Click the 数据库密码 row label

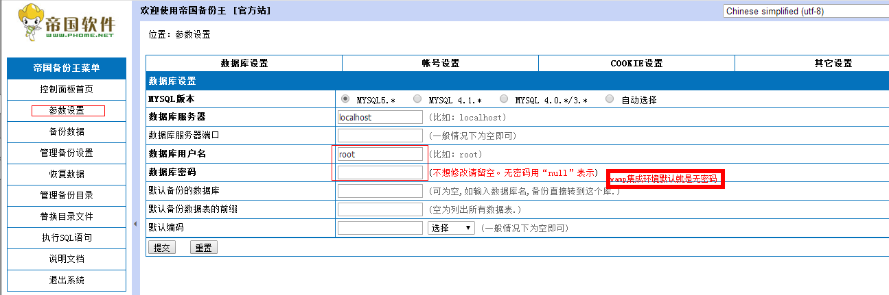(172, 172)
